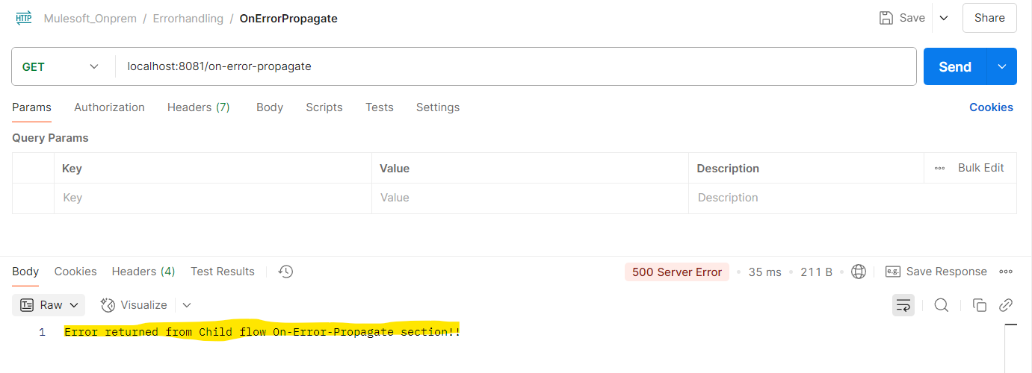Open the Raw format dropdown
This screenshot has width=1032, height=373.
[49, 304]
